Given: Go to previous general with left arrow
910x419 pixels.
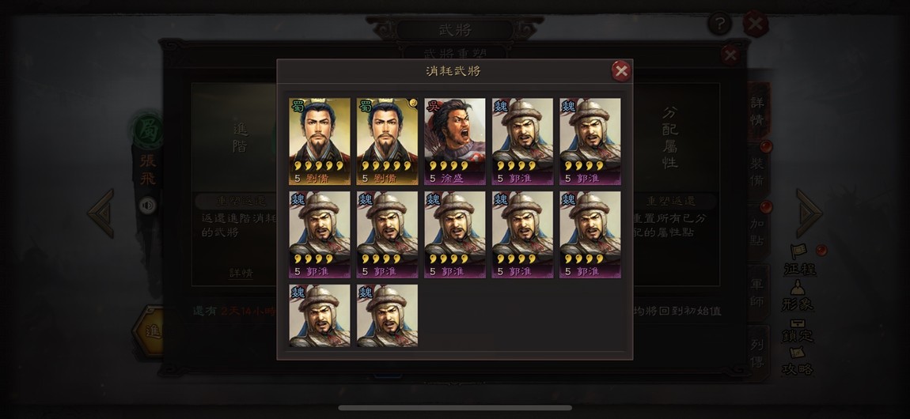Looking at the screenshot, I should click(x=101, y=213).
